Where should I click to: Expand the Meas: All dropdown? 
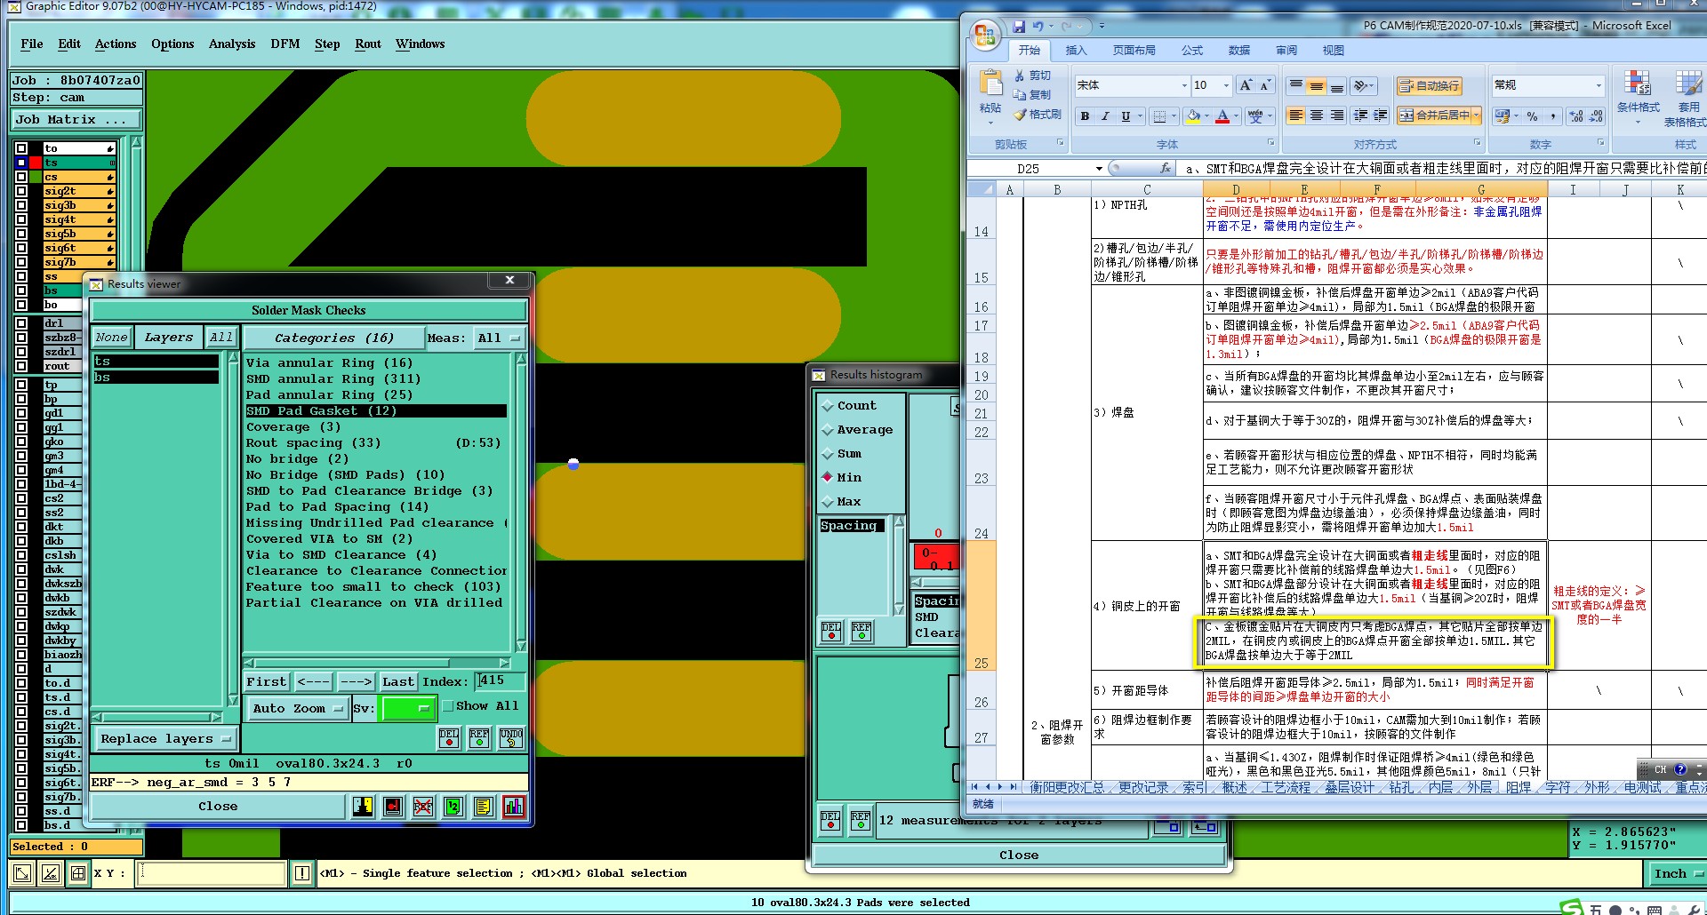click(500, 338)
